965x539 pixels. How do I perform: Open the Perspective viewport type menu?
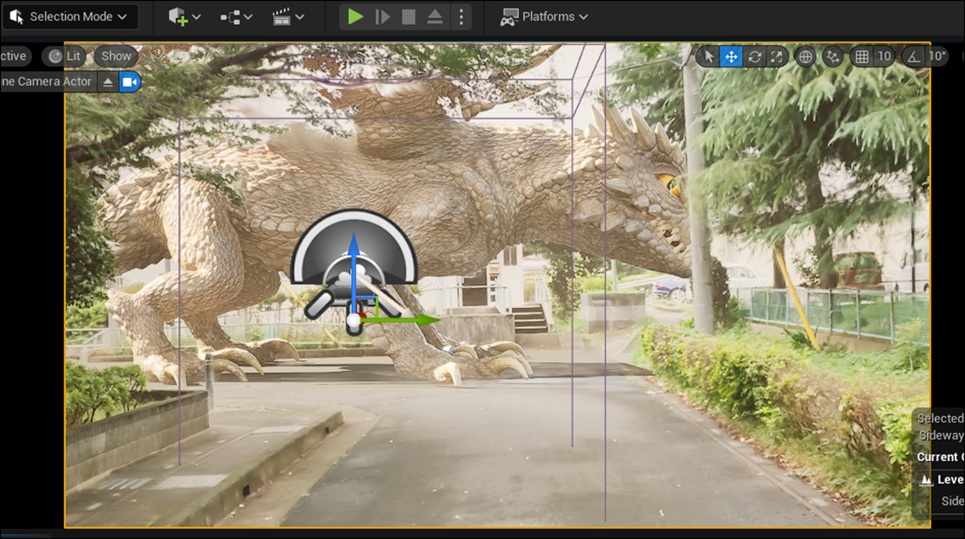click(x=14, y=56)
